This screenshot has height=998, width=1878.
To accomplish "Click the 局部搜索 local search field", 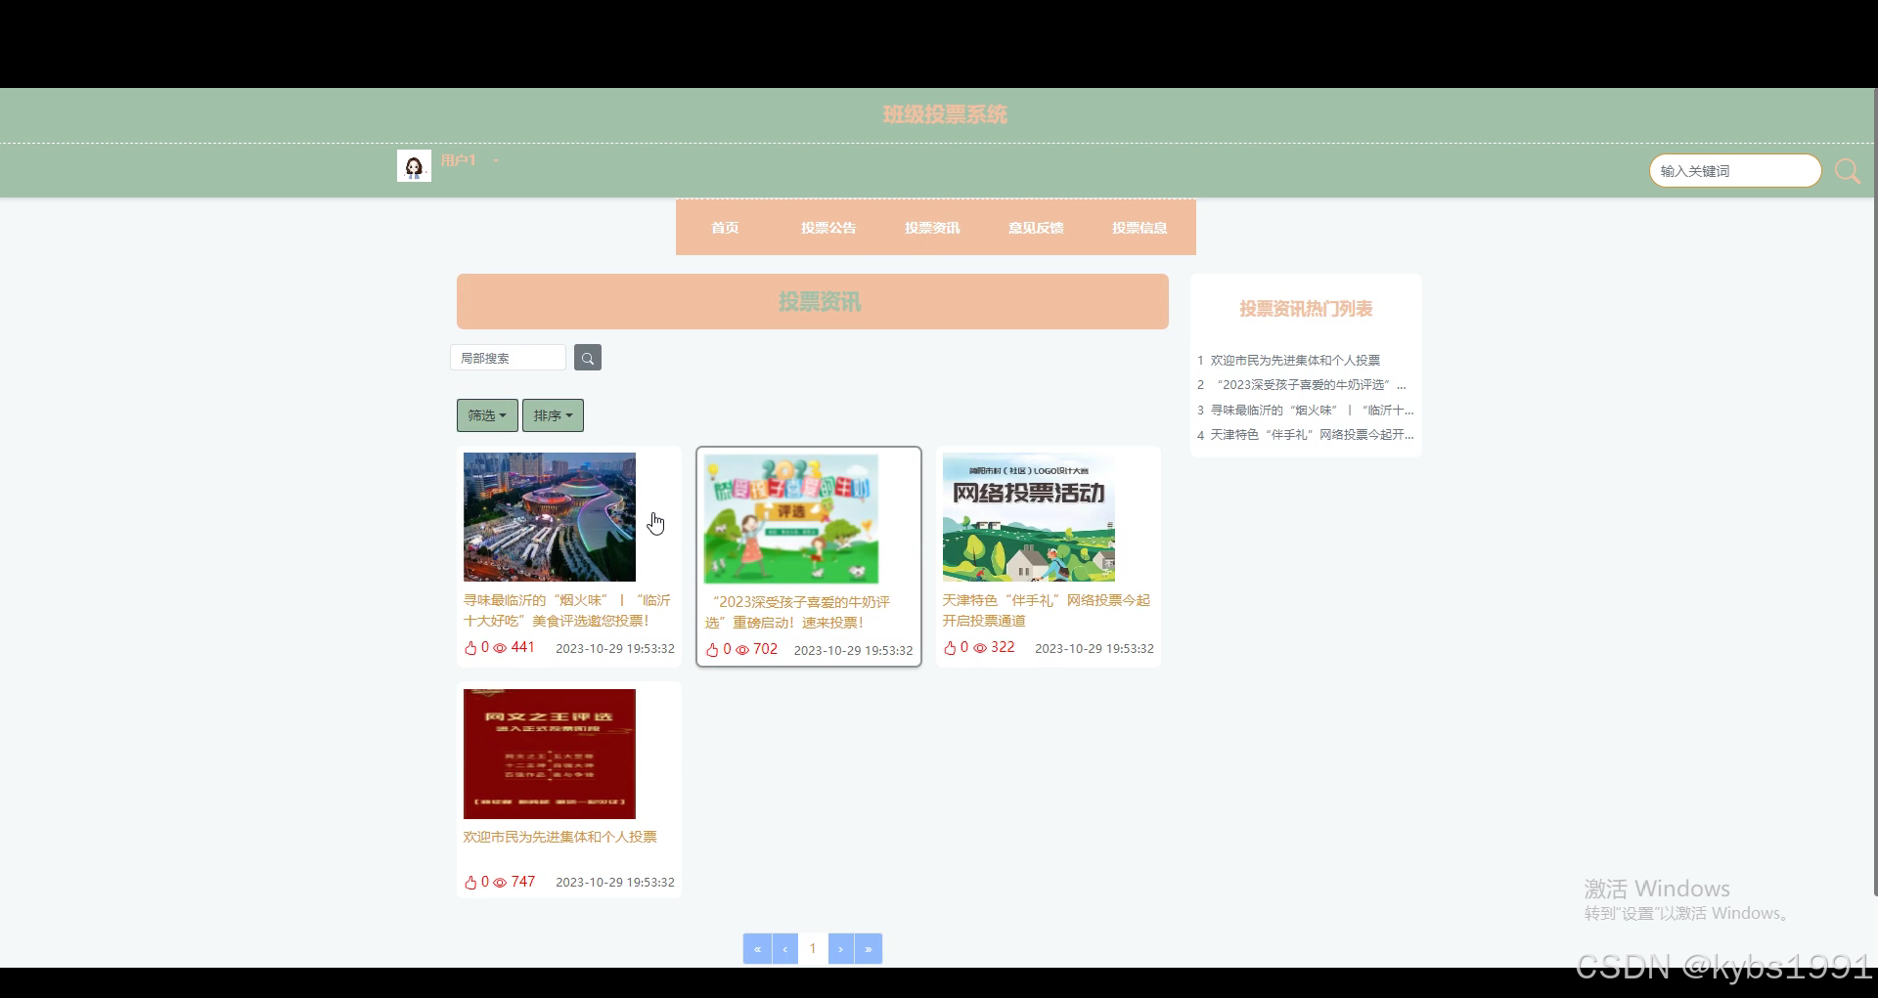I will click(x=509, y=358).
